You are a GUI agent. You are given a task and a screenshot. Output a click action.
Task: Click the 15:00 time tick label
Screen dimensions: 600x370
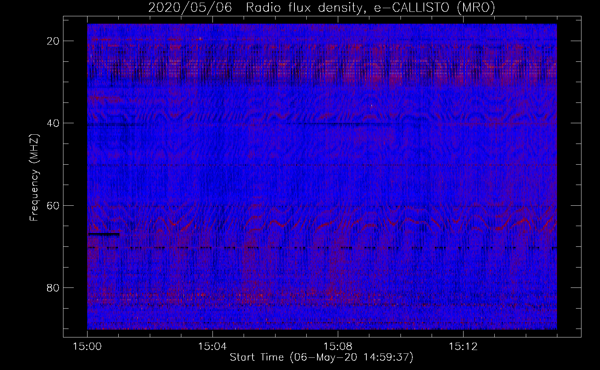click(88, 347)
